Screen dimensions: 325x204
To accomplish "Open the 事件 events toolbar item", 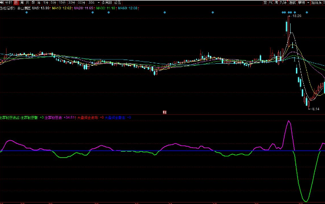I will pos(302,3).
